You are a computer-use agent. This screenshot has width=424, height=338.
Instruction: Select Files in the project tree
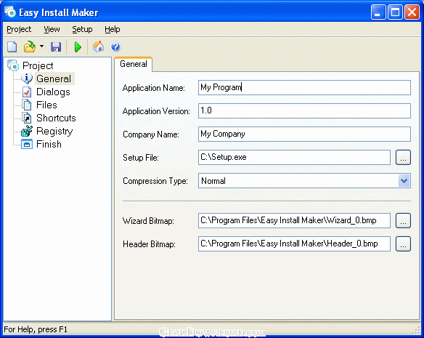46,105
